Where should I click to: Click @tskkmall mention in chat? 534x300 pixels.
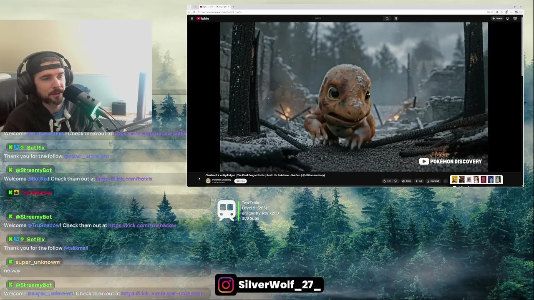point(76,248)
